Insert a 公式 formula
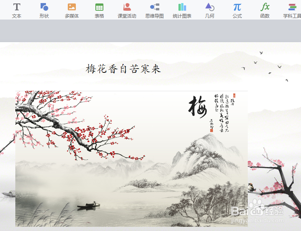 click(x=237, y=11)
